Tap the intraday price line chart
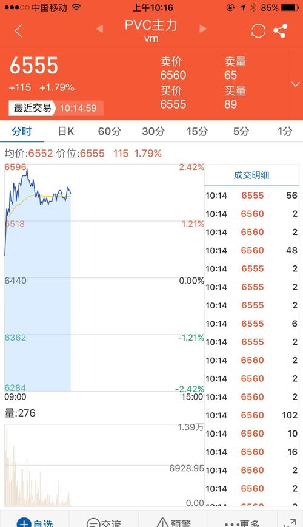The width and height of the screenshot is (303, 527). [x=104, y=277]
